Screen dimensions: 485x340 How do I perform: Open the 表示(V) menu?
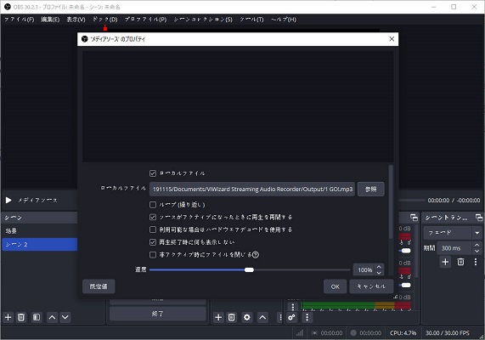pyautogui.click(x=76, y=20)
